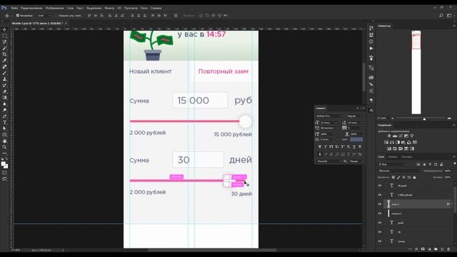Open the layer blending mode dropdown
457x257 pixels.
pos(399,171)
